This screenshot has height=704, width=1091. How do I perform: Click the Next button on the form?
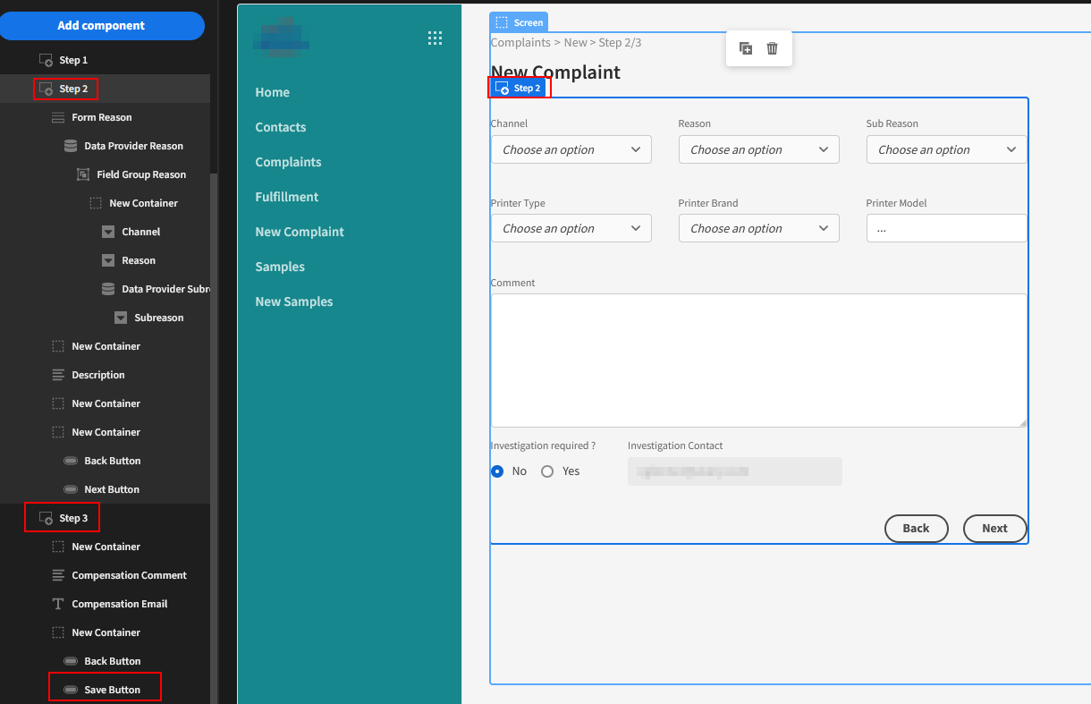pos(994,529)
